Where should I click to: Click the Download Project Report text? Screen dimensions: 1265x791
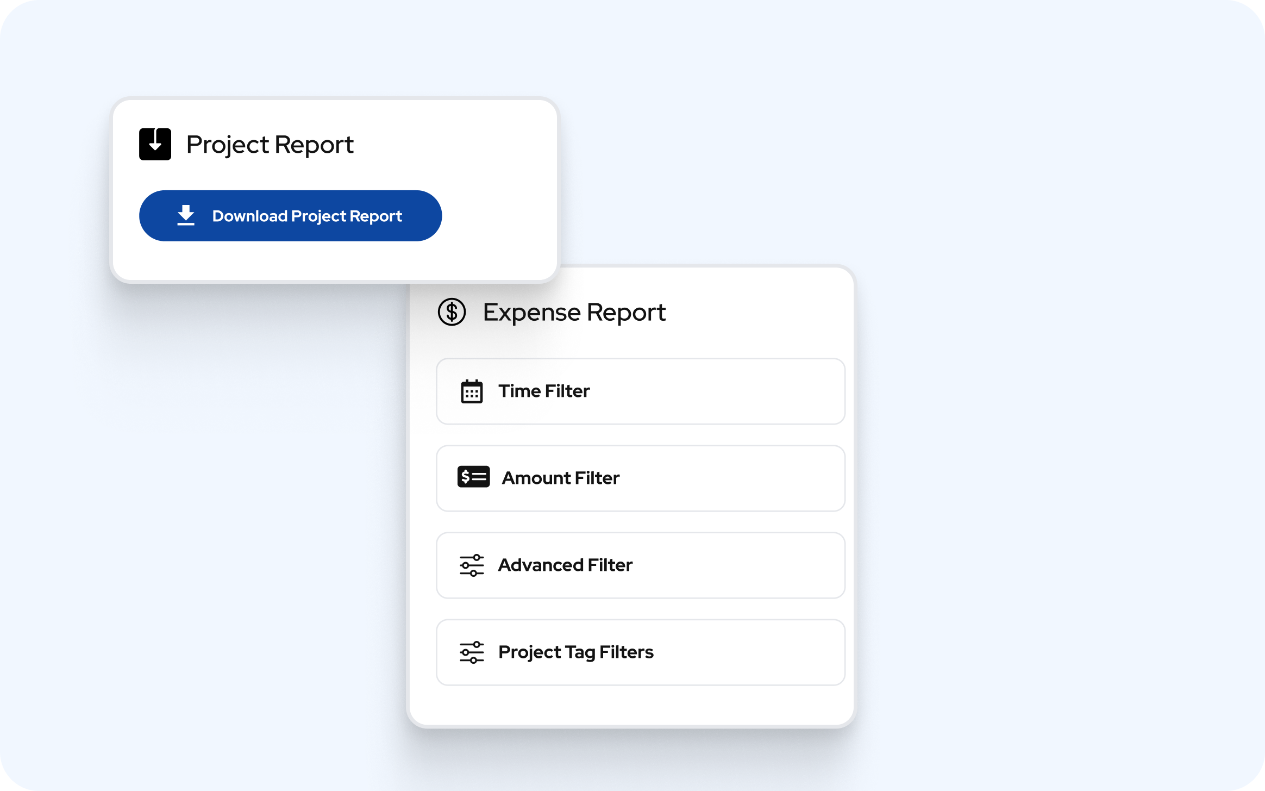coord(307,216)
